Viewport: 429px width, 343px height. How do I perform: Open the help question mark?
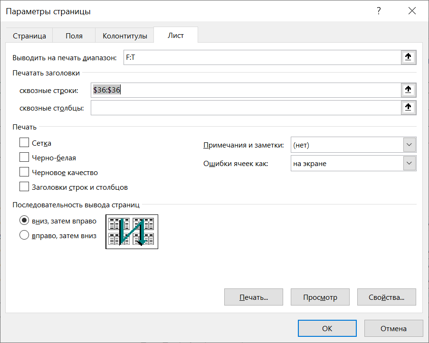pyautogui.click(x=379, y=11)
